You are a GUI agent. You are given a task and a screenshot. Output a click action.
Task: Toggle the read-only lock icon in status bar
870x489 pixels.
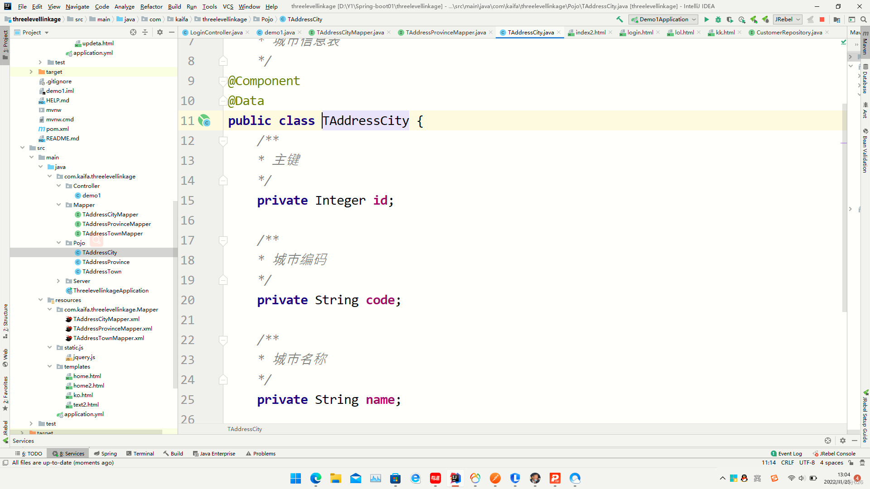[x=851, y=463]
